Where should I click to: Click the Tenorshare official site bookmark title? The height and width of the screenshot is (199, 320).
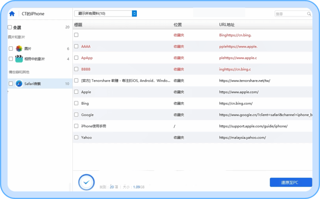tap(126, 81)
